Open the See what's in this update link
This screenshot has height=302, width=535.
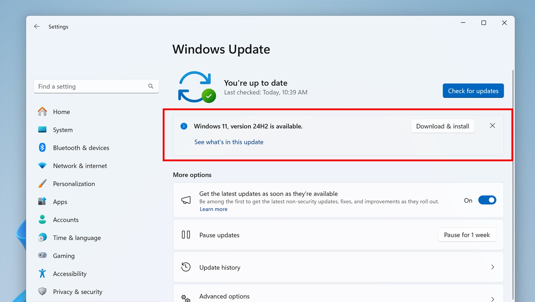[229, 142]
